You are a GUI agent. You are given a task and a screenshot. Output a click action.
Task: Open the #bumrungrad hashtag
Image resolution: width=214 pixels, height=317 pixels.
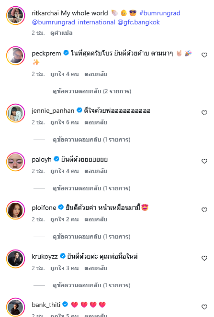click(160, 13)
